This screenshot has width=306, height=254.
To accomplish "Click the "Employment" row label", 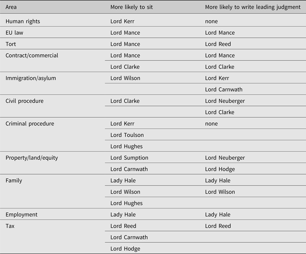I will coord(21,214).
